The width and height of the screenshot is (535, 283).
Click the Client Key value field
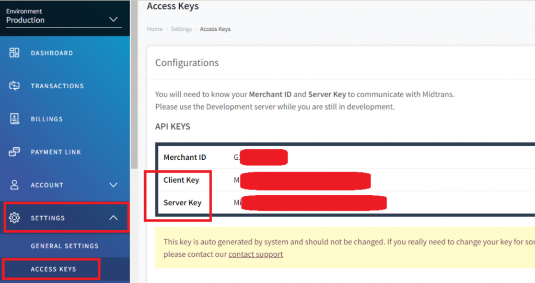(303, 180)
